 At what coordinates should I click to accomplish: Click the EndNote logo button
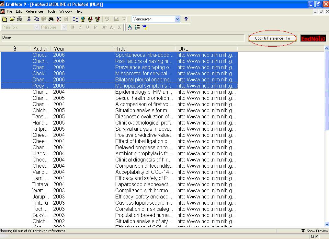[313, 38]
